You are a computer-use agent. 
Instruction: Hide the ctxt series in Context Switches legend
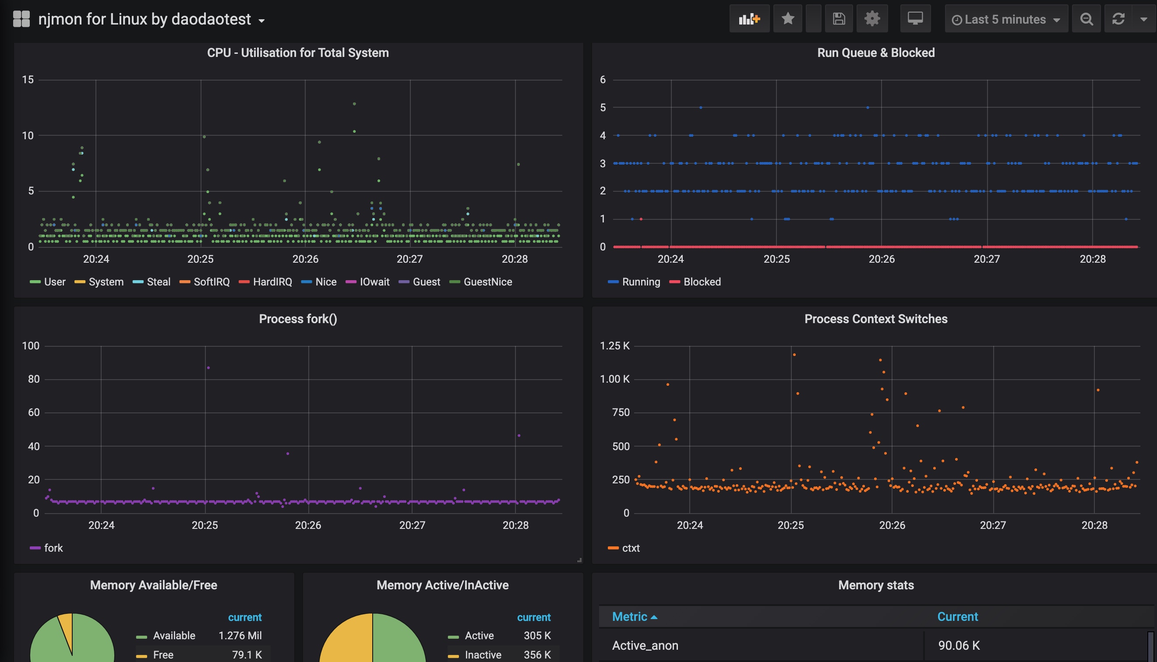coord(631,548)
